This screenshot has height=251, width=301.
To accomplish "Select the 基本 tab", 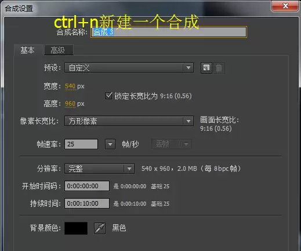I will 28,50.
